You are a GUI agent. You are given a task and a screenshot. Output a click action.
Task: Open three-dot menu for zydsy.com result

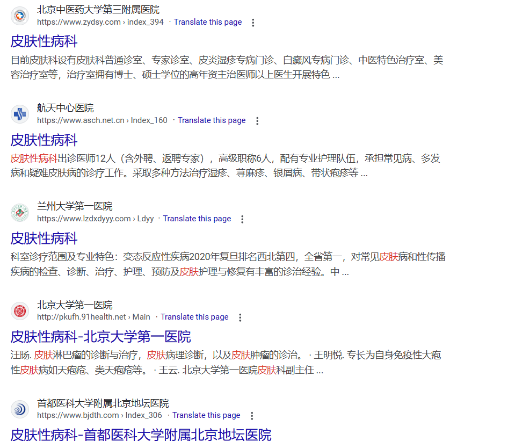tap(253, 23)
